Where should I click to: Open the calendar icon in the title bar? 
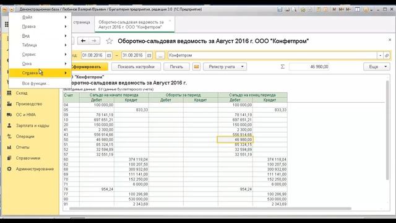click(325, 9)
